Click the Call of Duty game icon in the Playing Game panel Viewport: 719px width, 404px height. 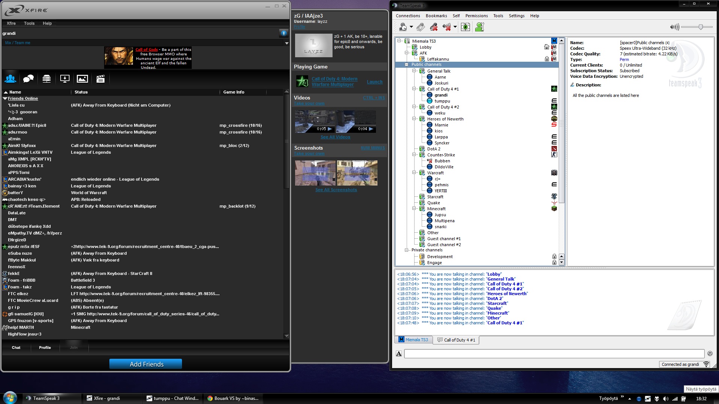302,81
